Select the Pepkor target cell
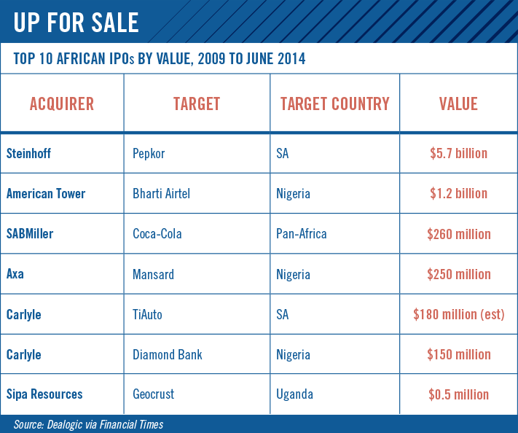This screenshot has height=433, width=518. (151, 153)
